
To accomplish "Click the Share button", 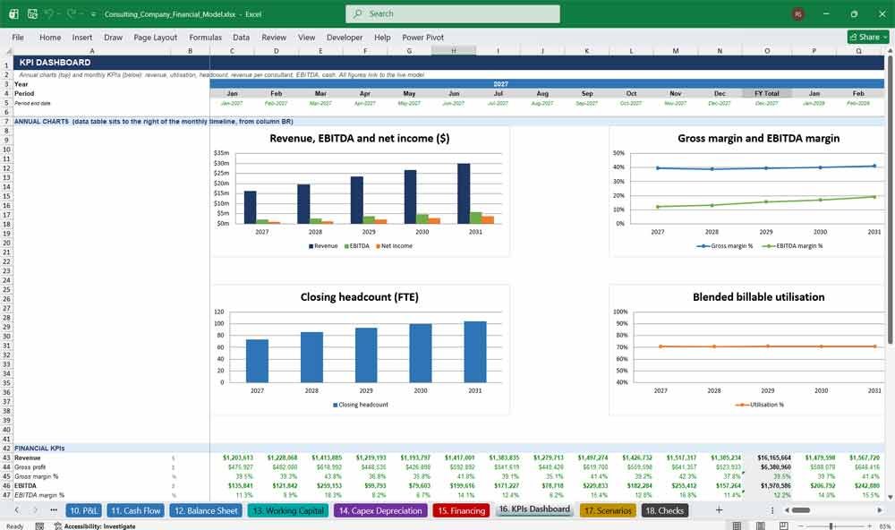I will [868, 37].
